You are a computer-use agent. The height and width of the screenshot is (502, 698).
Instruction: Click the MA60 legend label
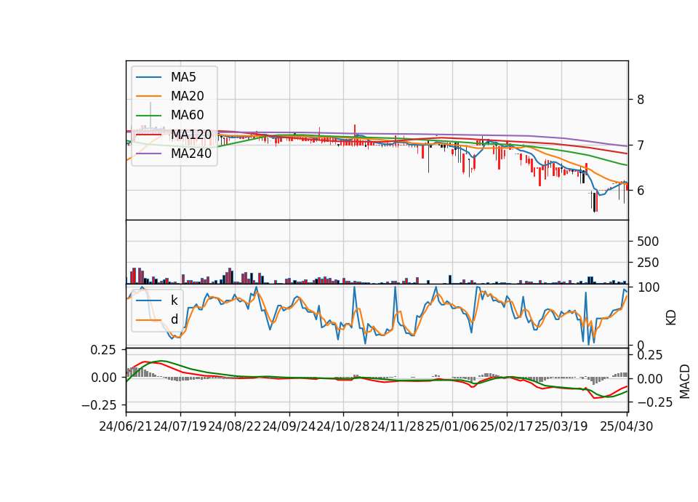pyautogui.click(x=187, y=115)
